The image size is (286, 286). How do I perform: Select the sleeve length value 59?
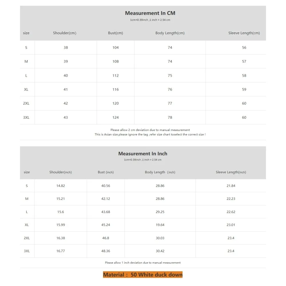[244, 90]
